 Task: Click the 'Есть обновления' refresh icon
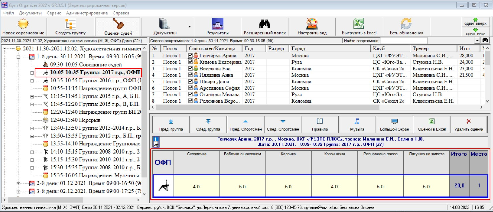406,24
